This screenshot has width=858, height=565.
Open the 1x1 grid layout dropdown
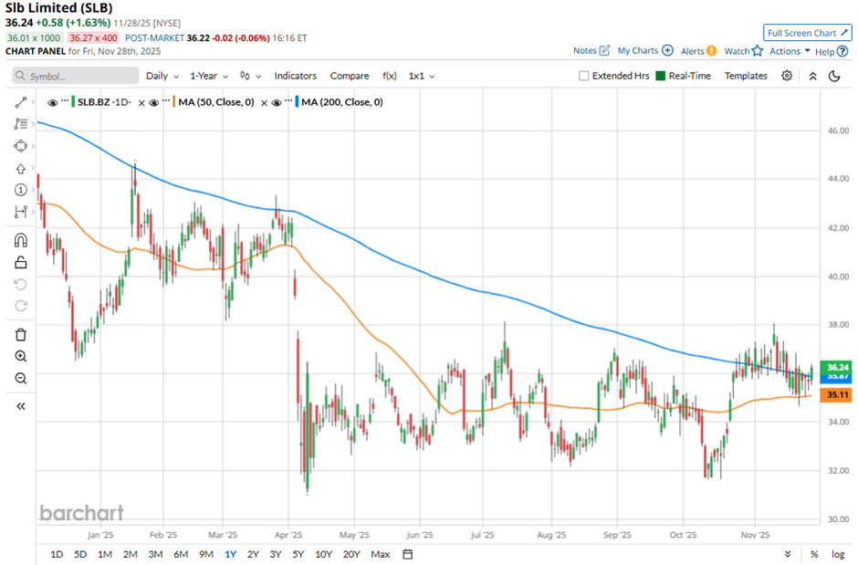coord(422,76)
